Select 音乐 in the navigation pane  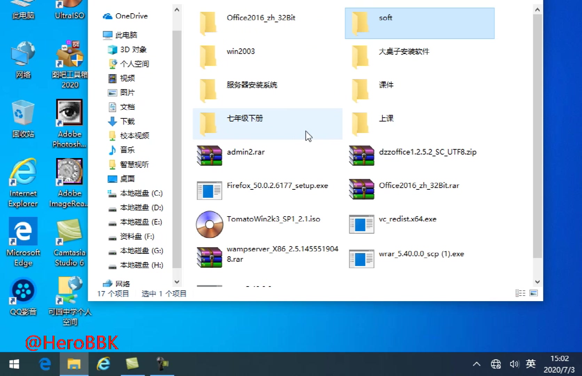tap(127, 150)
